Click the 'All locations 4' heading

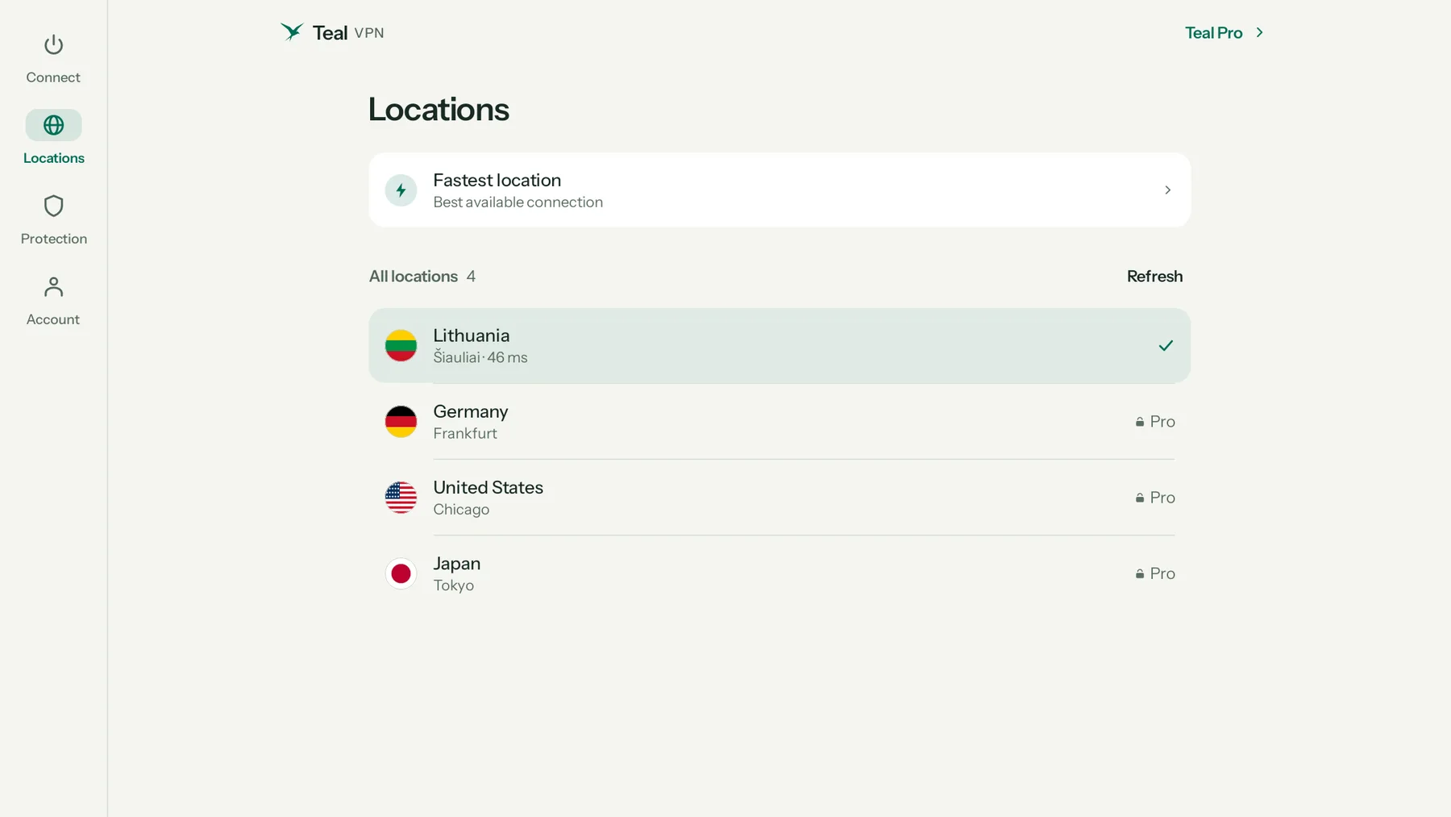click(x=422, y=276)
